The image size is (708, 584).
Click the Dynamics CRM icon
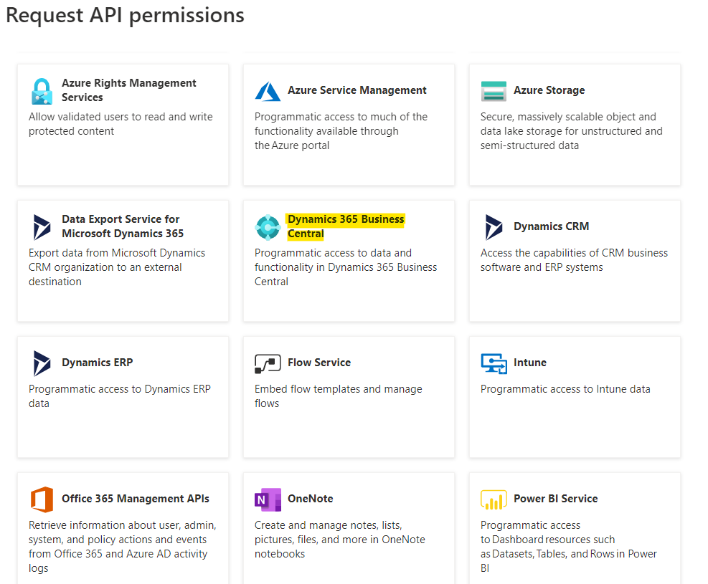click(x=494, y=227)
